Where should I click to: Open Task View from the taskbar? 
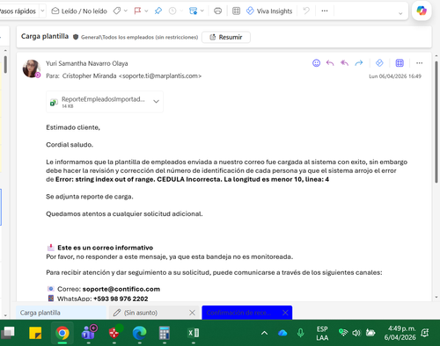[x=8, y=333]
